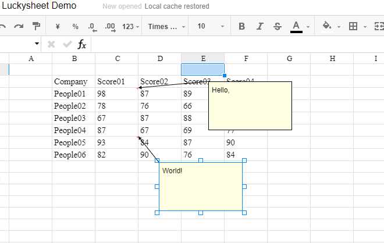Select column A header
This screenshot has width=384, height=243.
coord(31,59)
